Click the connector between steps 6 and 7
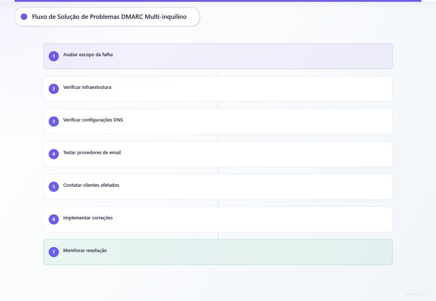Image resolution: width=436 pixels, height=301 pixels. coord(218,235)
